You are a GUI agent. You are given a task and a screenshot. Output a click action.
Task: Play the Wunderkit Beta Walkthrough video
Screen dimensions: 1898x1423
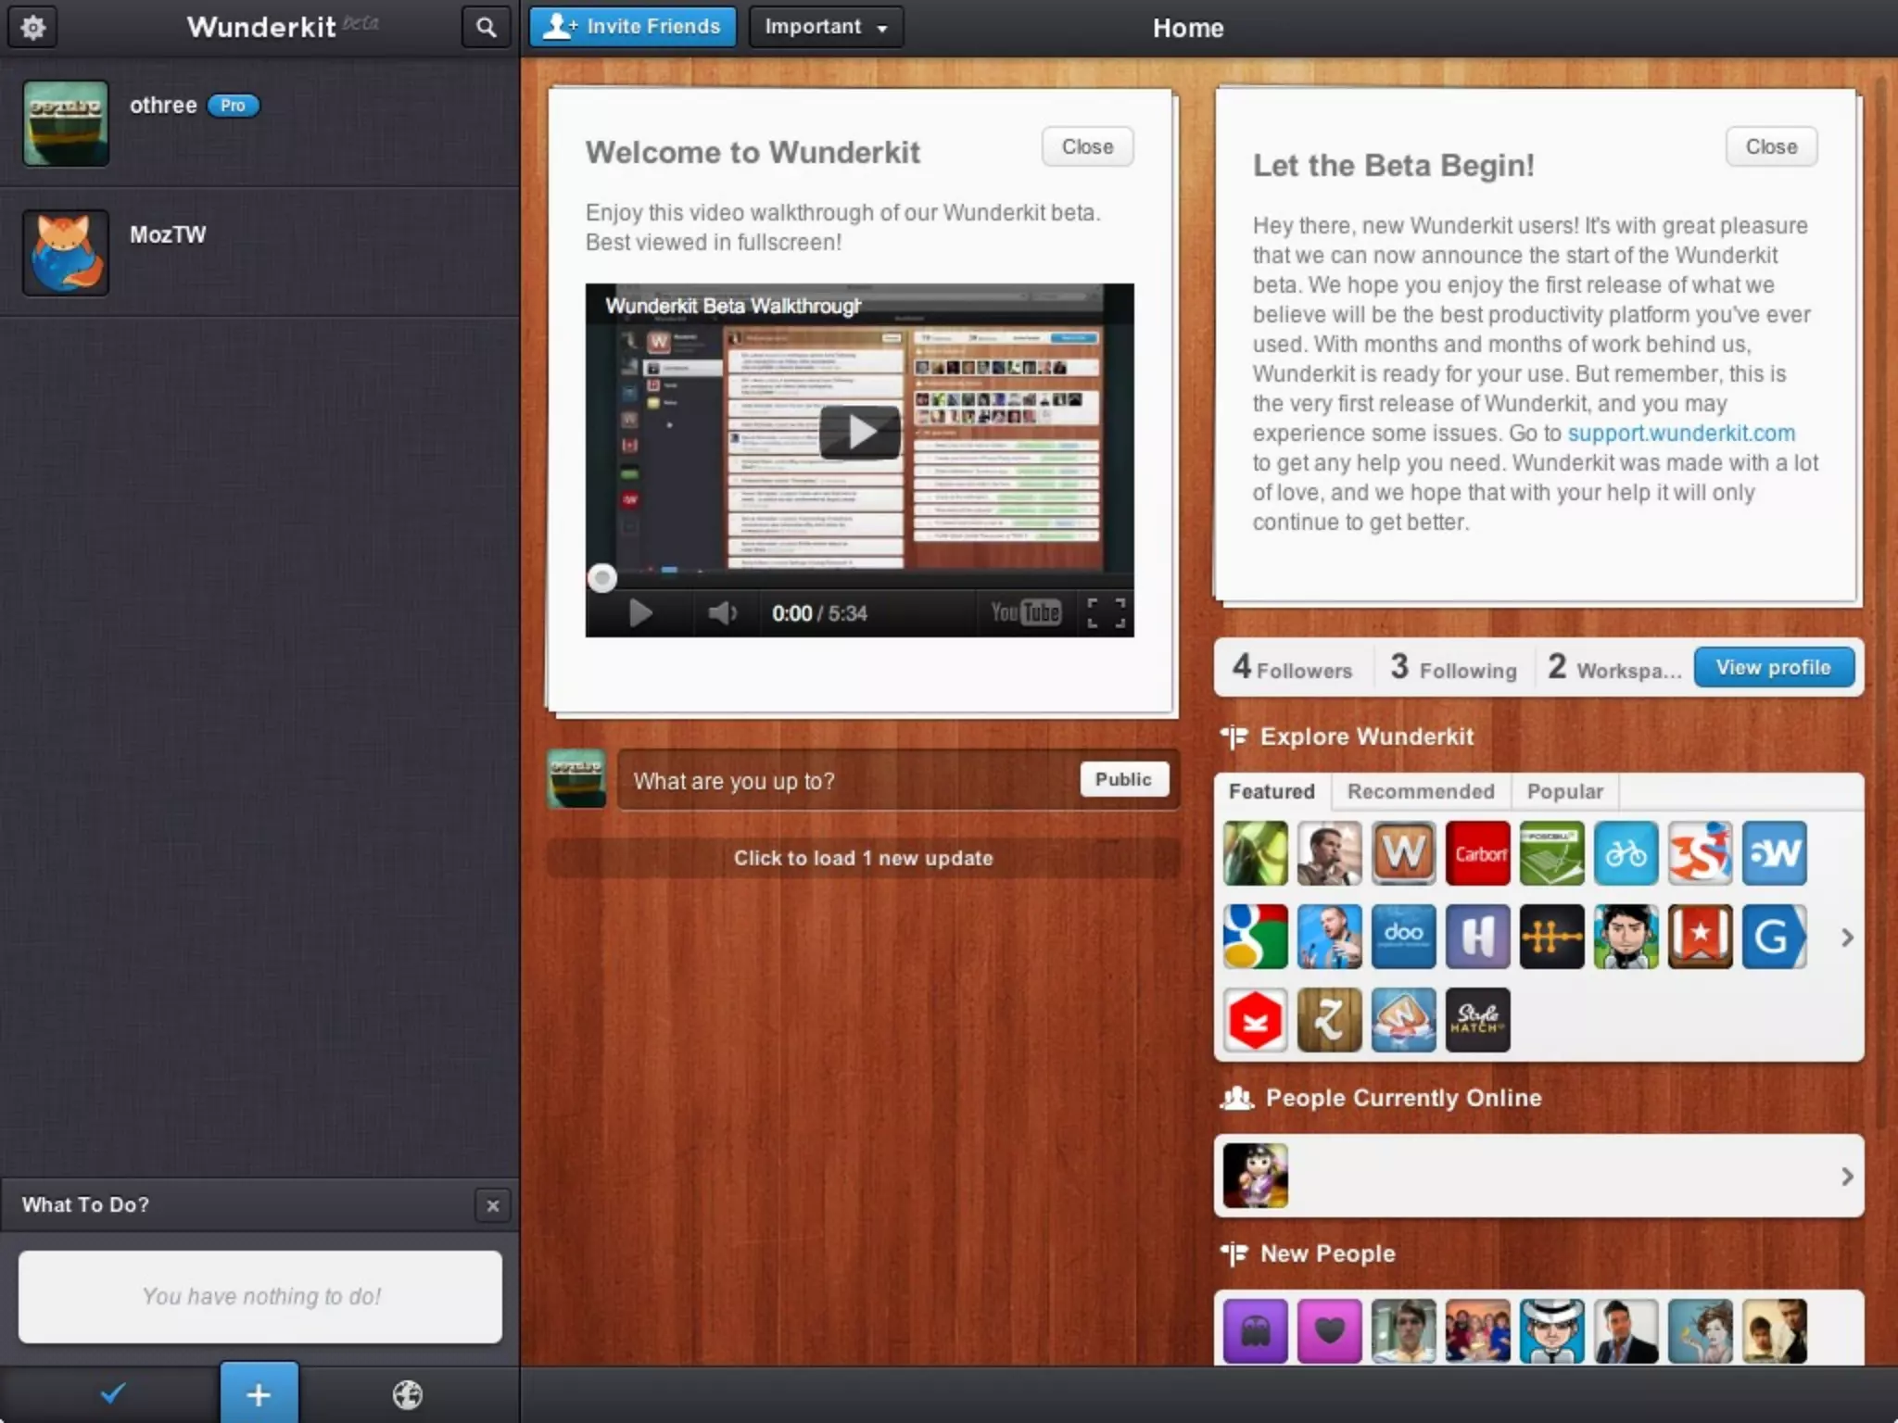(x=859, y=432)
